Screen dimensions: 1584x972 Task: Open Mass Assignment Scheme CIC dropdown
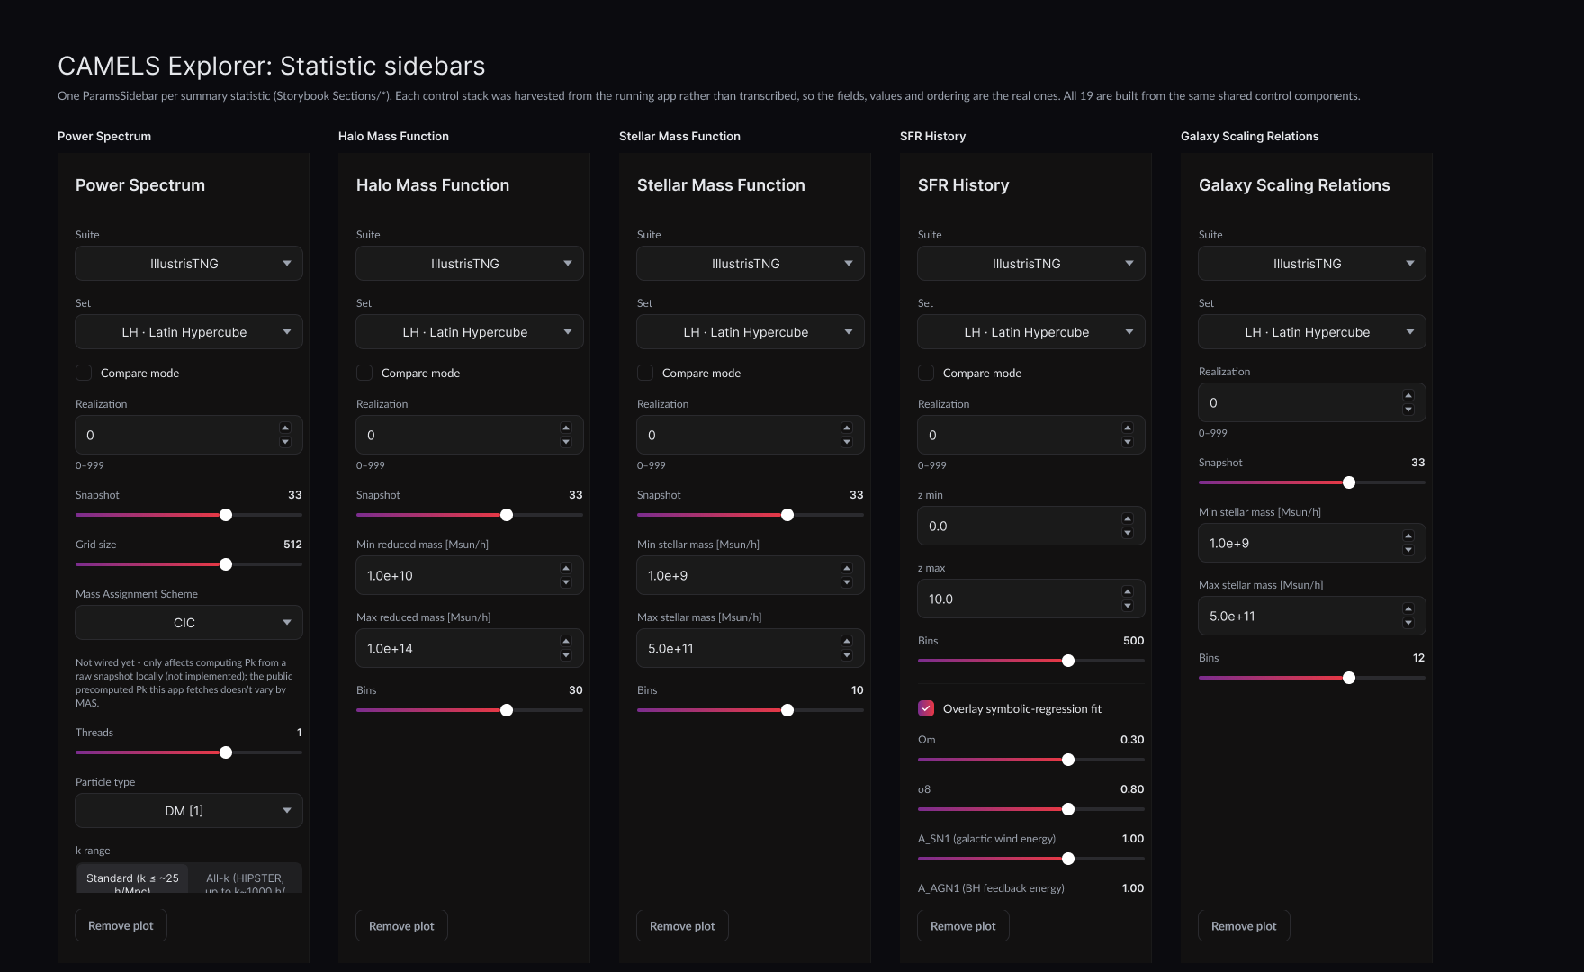pos(189,623)
